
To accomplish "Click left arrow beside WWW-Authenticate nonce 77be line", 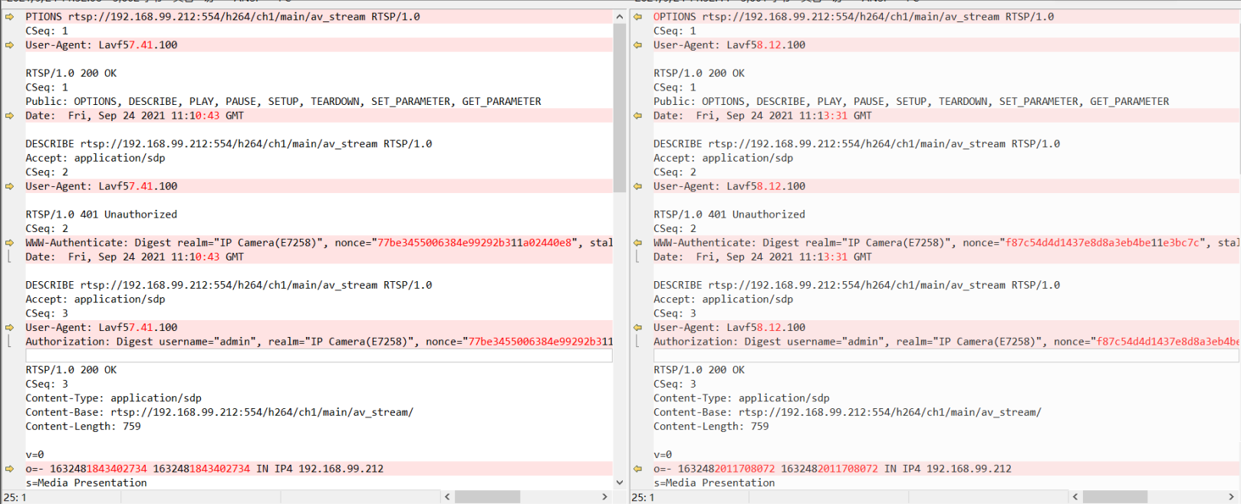I will point(9,243).
